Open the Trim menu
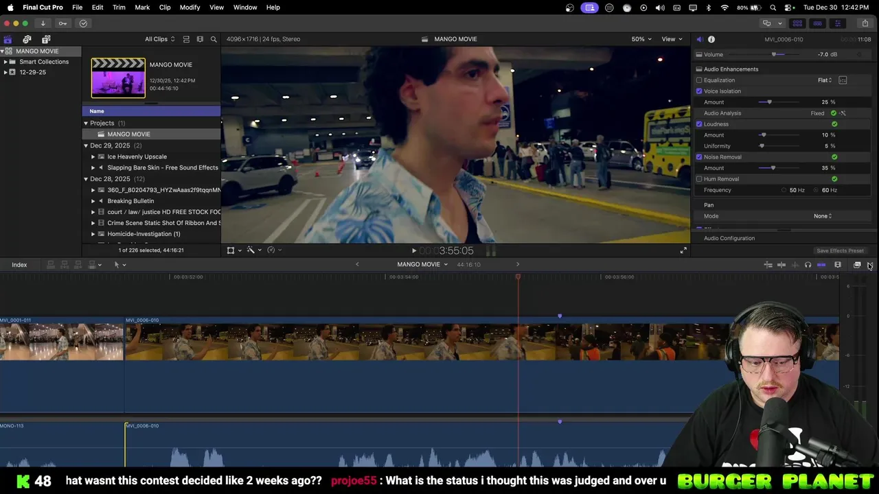Viewport: 879px width, 494px height. [x=119, y=8]
